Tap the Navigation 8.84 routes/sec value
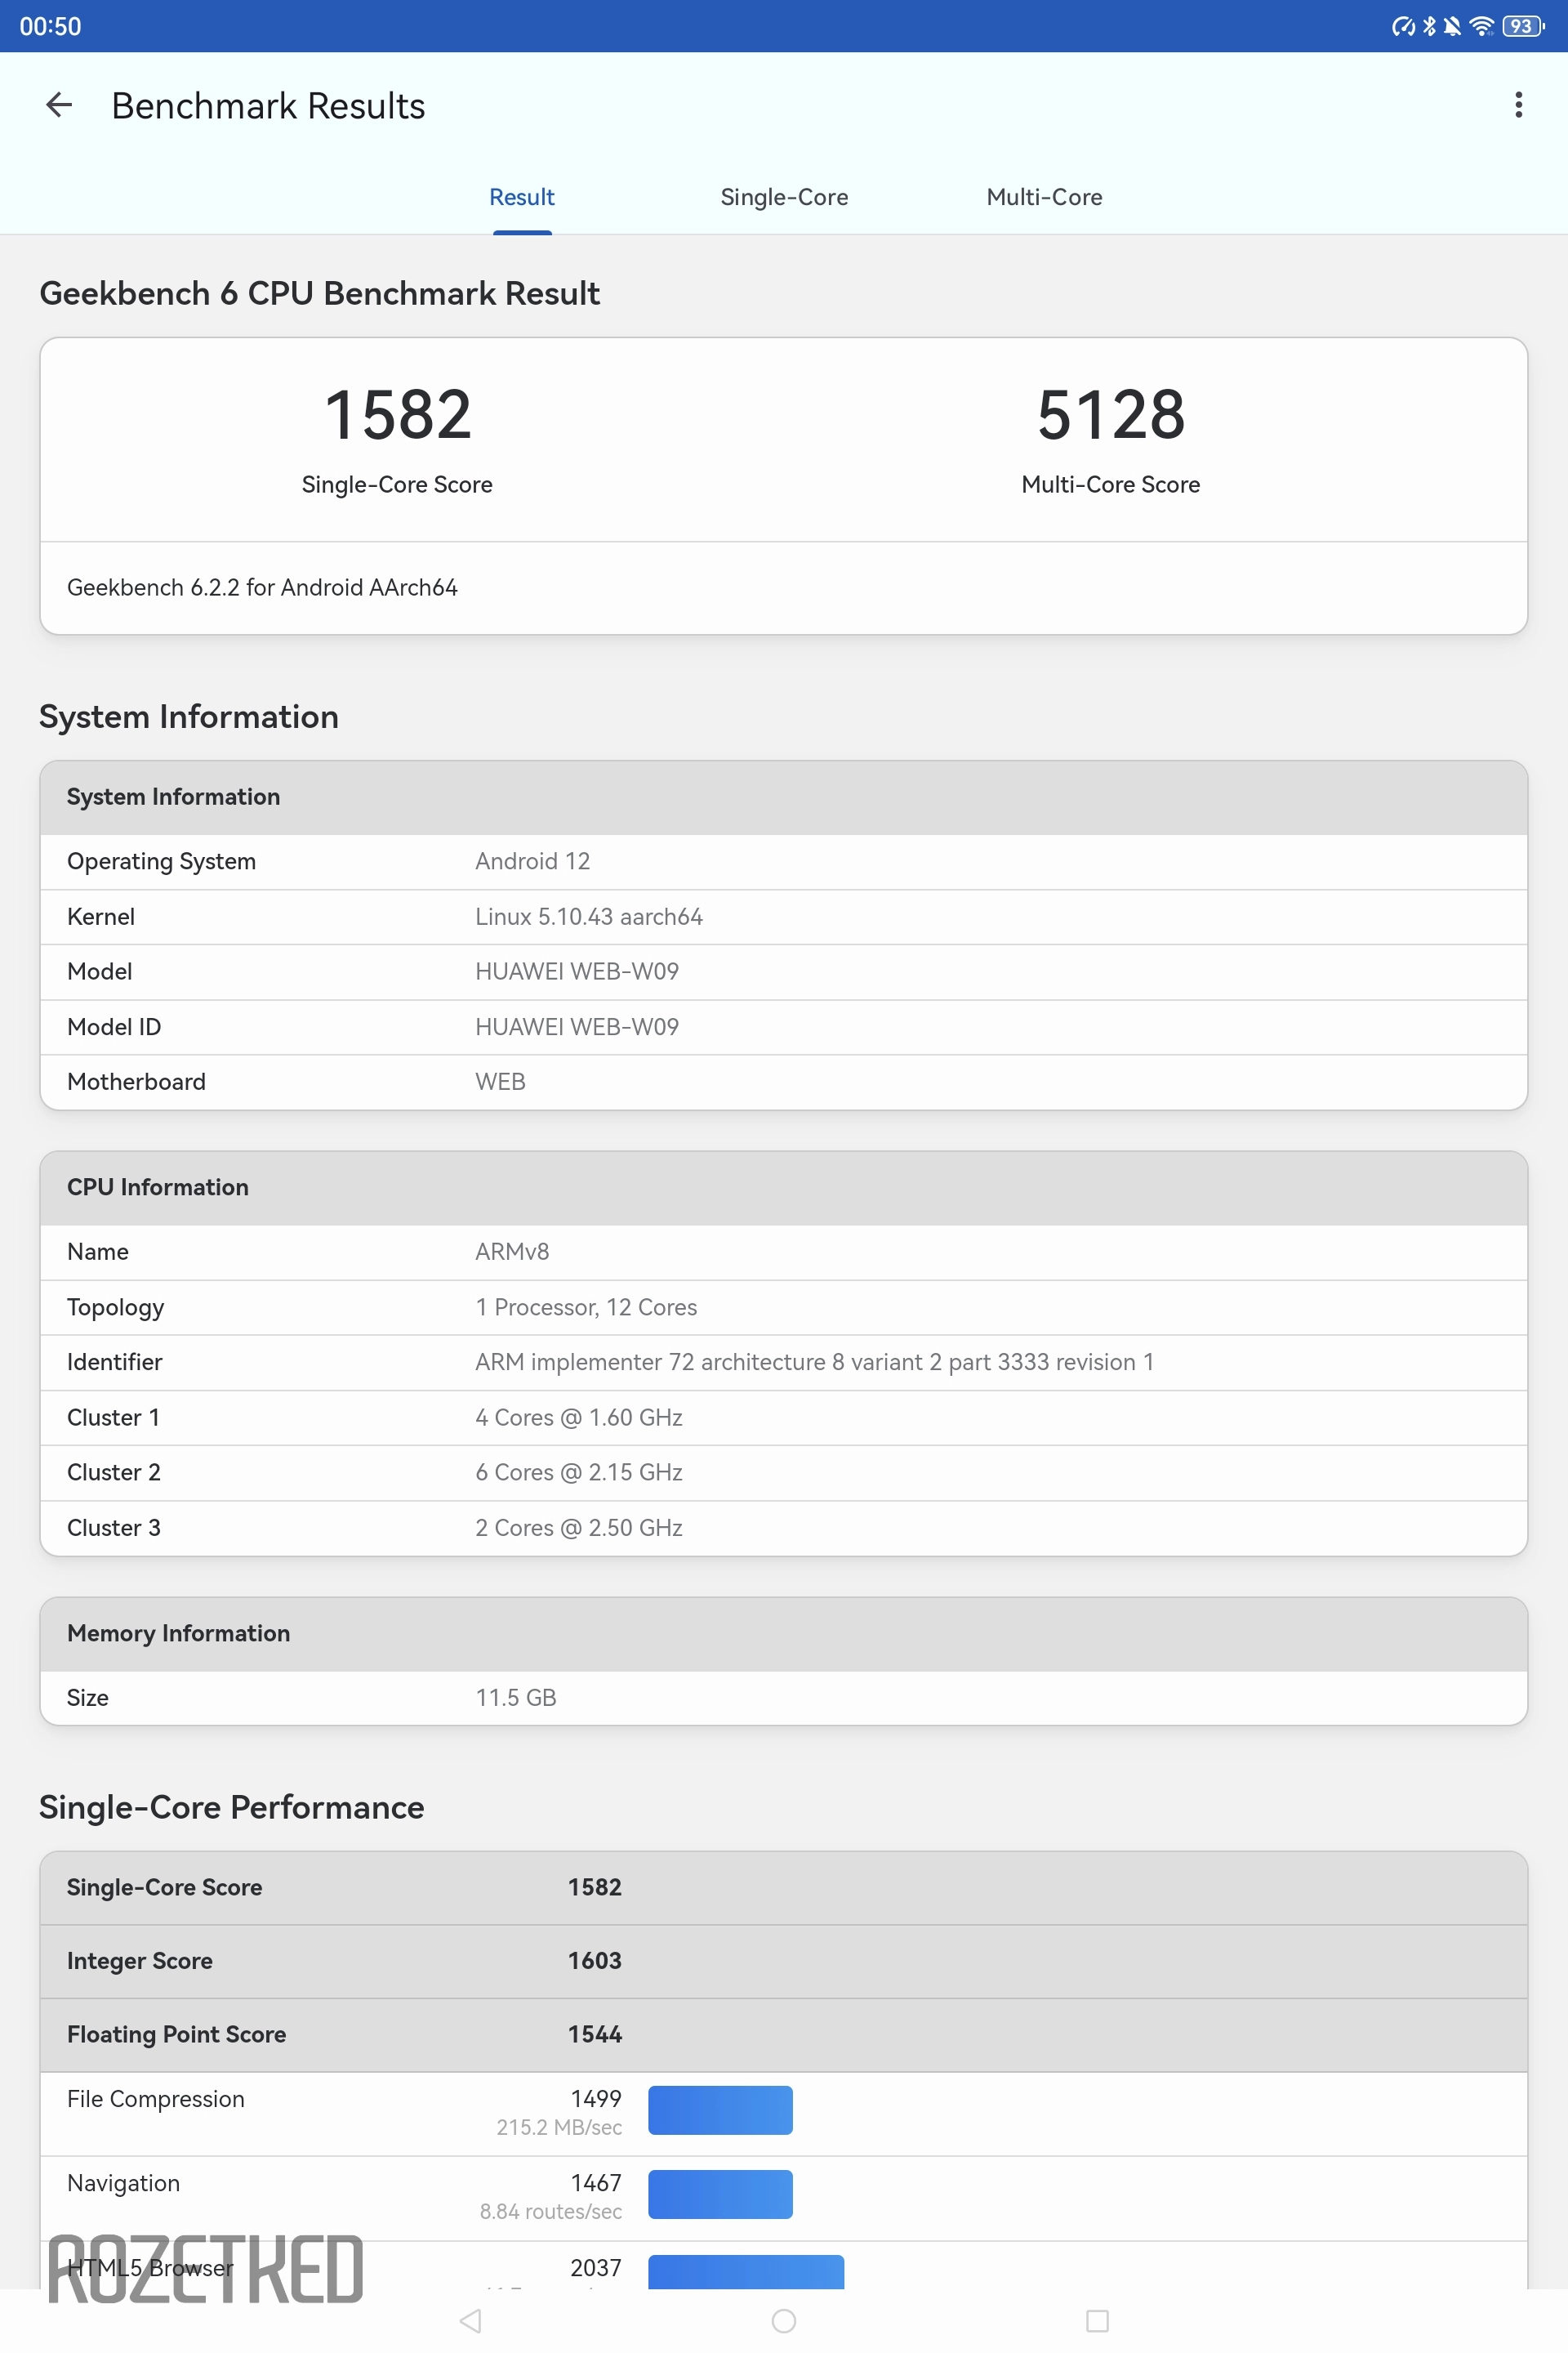The width and height of the screenshot is (1568, 2353). [x=551, y=2211]
